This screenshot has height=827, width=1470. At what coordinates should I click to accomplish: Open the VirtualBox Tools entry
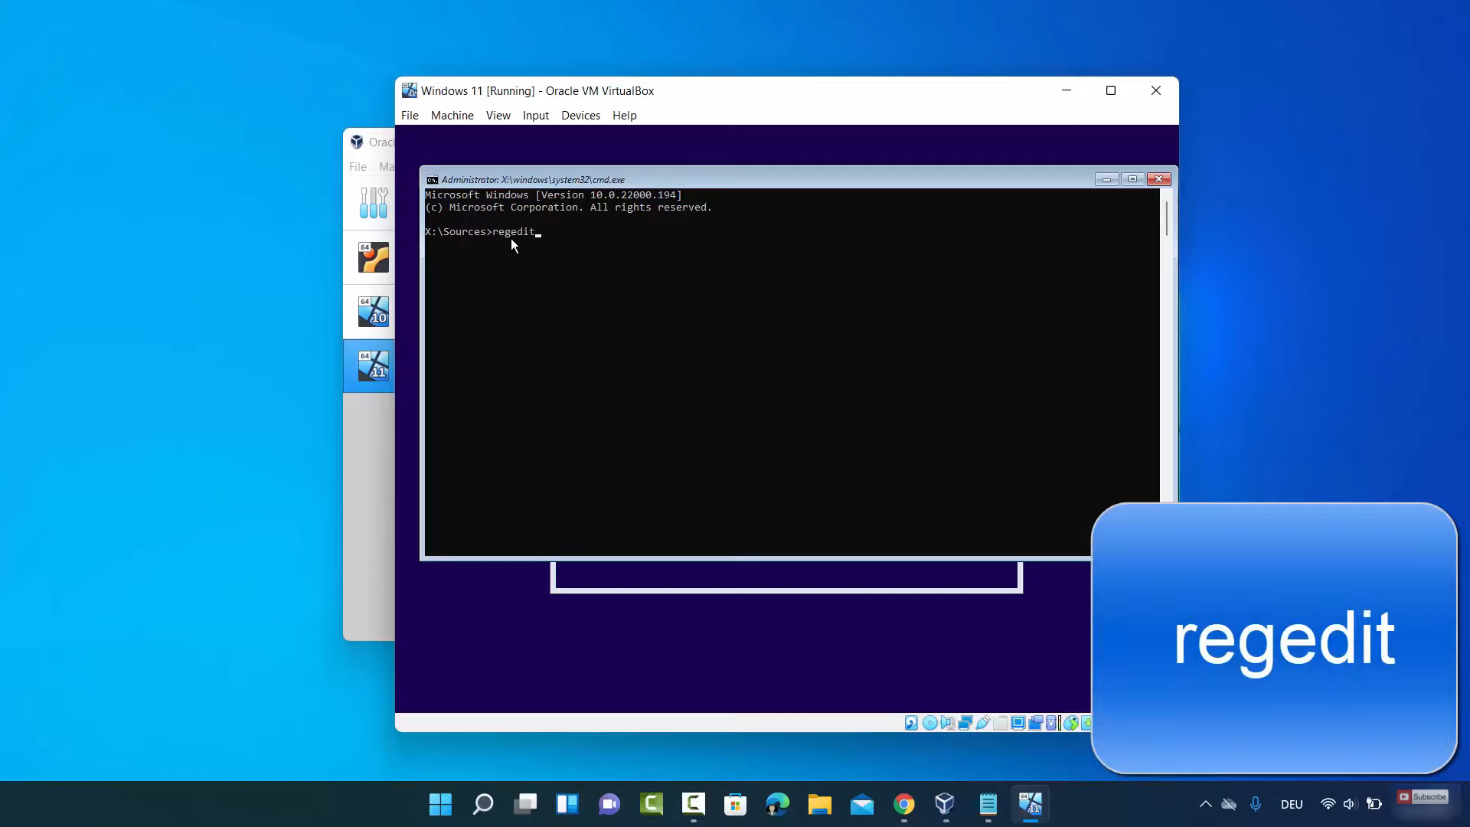tap(373, 203)
